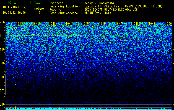The image size is (174, 110).
Task: Click the 1048 time marker
Action: (135, 24)
